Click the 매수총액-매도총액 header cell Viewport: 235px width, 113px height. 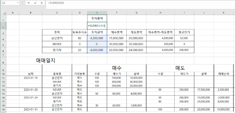pyautogui.click(x=160, y=32)
